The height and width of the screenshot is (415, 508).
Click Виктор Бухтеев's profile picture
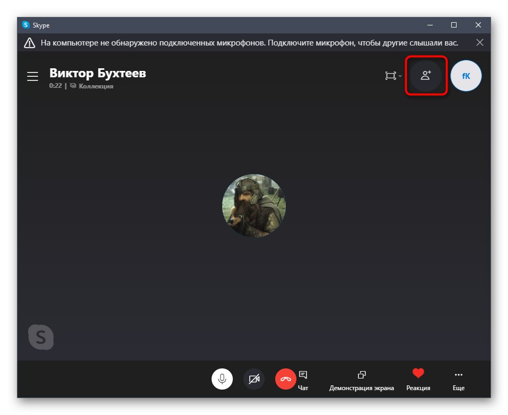point(253,205)
